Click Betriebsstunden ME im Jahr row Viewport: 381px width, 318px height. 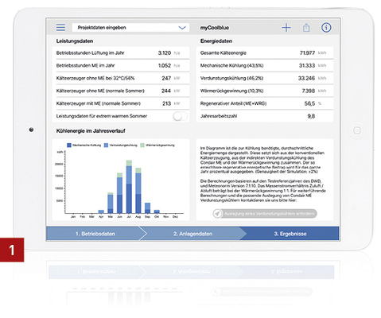121,65
